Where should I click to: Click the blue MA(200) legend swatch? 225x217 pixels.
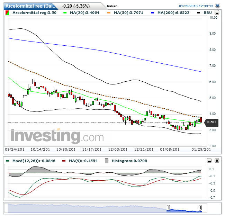(x=153, y=13)
